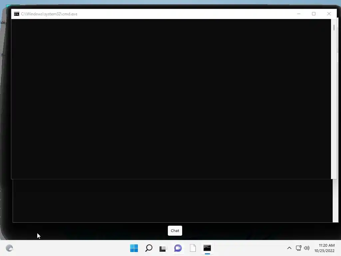This screenshot has width=341, height=256.
Task: Launch the Chat app from taskbar
Action: (x=178, y=248)
